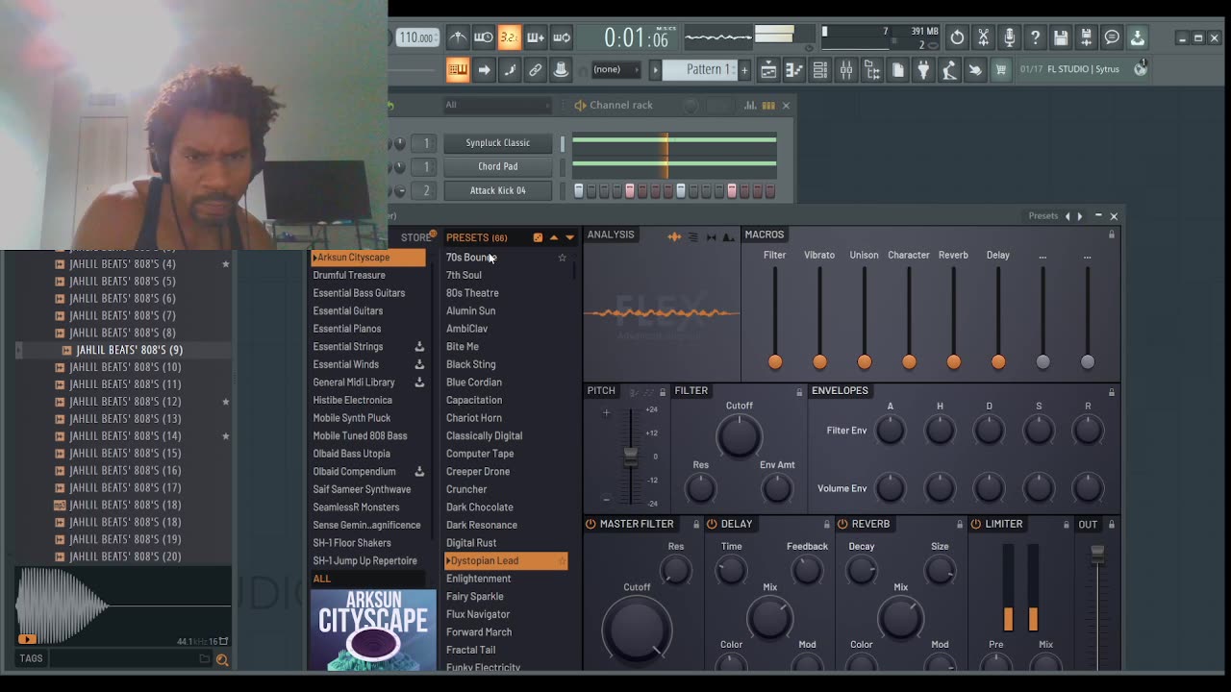Click the filter Cutoff knob

[739, 437]
